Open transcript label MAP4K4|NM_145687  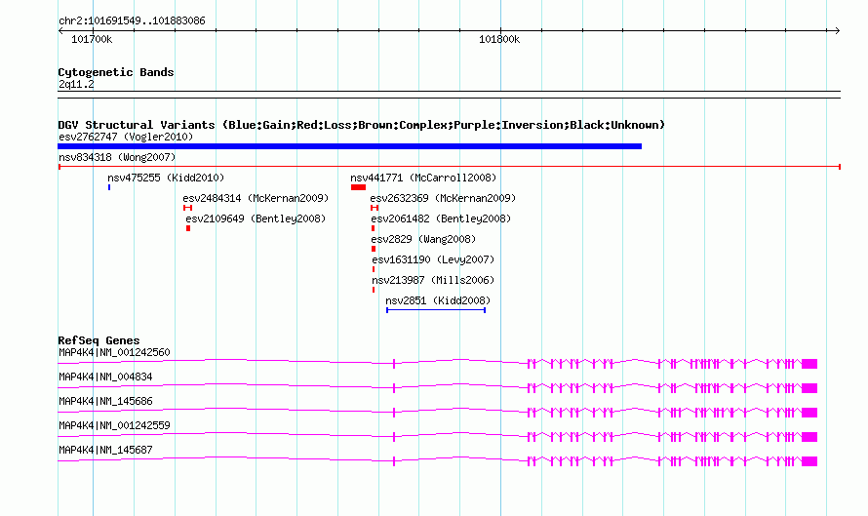point(105,450)
